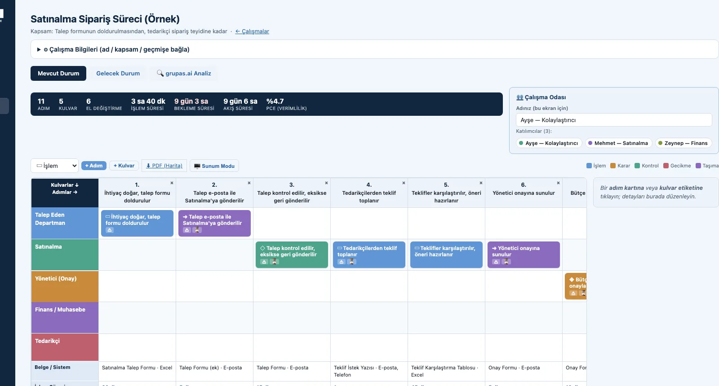Image resolution: width=719 pixels, height=386 pixels.
Task: Open the Gelecek Durum tab
Action: pyautogui.click(x=118, y=73)
